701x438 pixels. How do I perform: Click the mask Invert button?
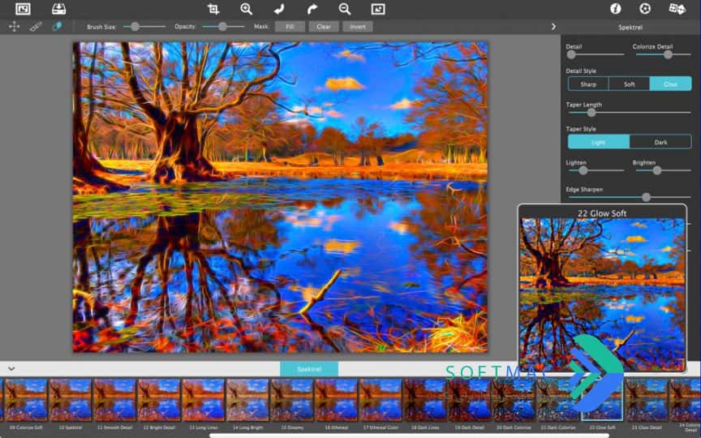click(358, 27)
